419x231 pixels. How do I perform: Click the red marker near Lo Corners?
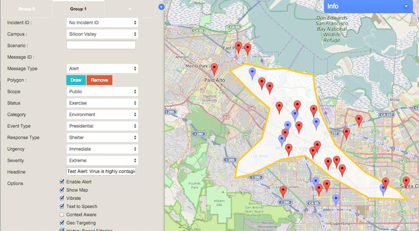pyautogui.click(x=283, y=192)
